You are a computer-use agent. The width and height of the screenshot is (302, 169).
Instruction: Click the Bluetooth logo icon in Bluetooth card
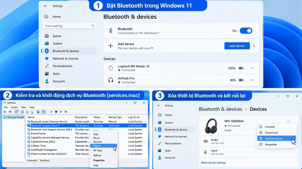click(111, 31)
